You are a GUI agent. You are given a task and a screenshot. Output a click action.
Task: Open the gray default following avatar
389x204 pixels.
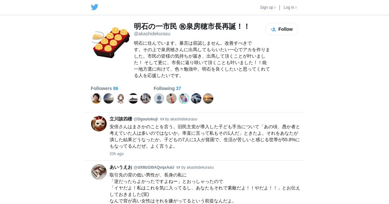[159, 98]
